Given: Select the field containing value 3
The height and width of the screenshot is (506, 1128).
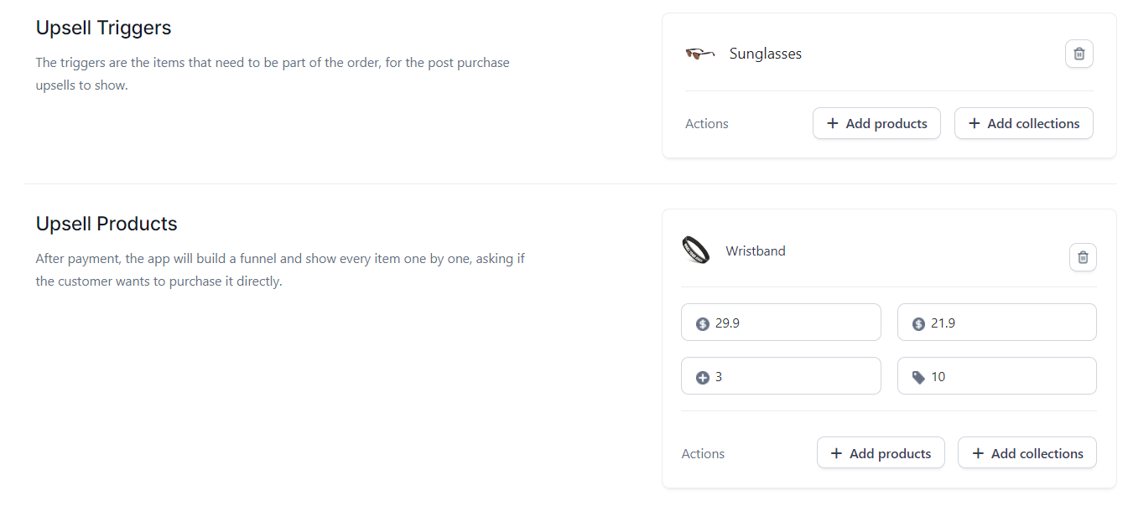Looking at the screenshot, I should (x=781, y=376).
